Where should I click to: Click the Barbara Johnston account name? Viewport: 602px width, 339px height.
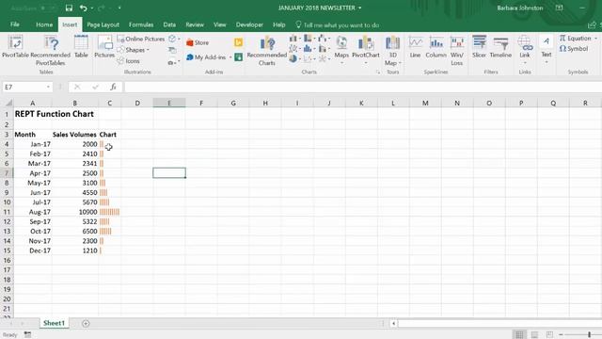(x=520, y=8)
